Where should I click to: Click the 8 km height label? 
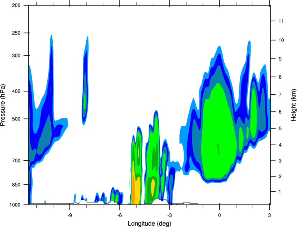[280, 77]
